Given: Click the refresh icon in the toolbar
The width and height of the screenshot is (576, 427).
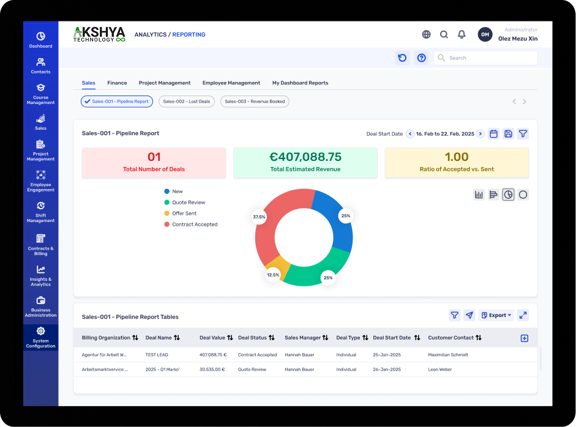Looking at the screenshot, I should click(x=402, y=58).
